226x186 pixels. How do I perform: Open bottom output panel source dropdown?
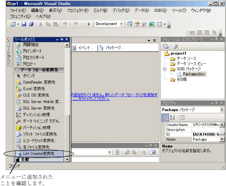(109, 152)
